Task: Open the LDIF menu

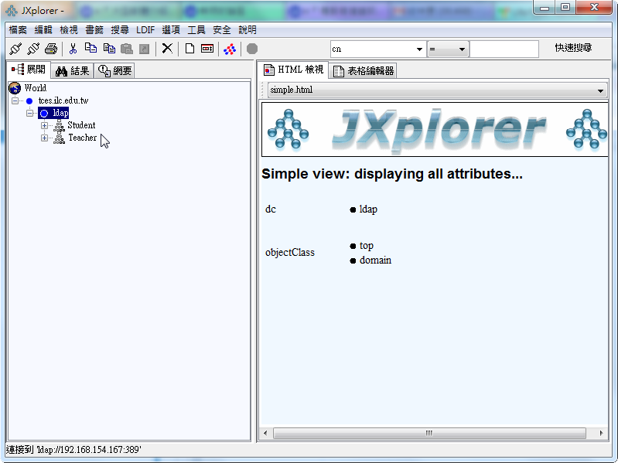Action: click(145, 30)
